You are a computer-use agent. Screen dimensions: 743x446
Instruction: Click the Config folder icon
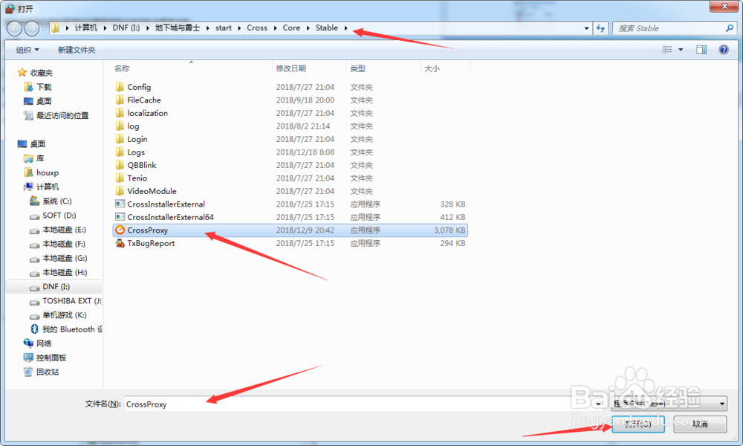(120, 87)
